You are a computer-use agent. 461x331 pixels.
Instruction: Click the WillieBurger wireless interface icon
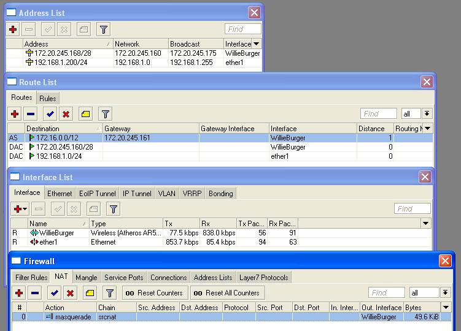tap(34, 233)
